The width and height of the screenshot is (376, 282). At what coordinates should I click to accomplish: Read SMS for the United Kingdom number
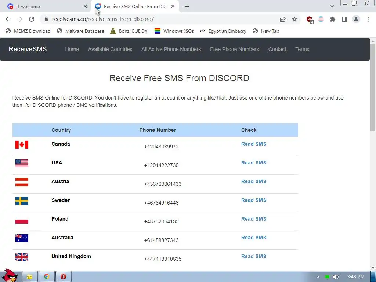254,256
